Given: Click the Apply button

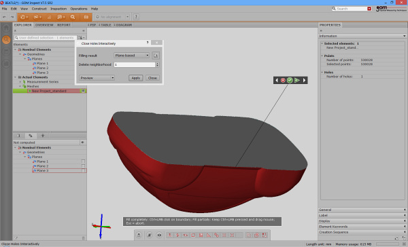Looking at the screenshot, I should [136, 77].
